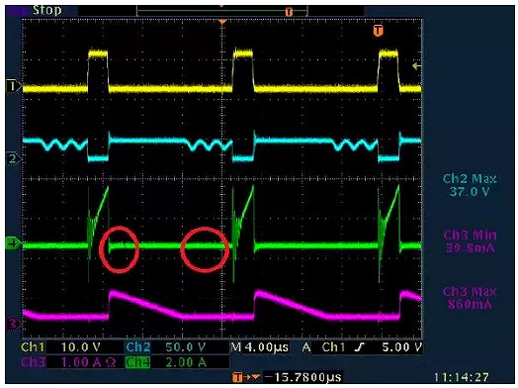518x388 pixels.
Task: Click the M 4.00µs timebase readout
Action: click(260, 347)
